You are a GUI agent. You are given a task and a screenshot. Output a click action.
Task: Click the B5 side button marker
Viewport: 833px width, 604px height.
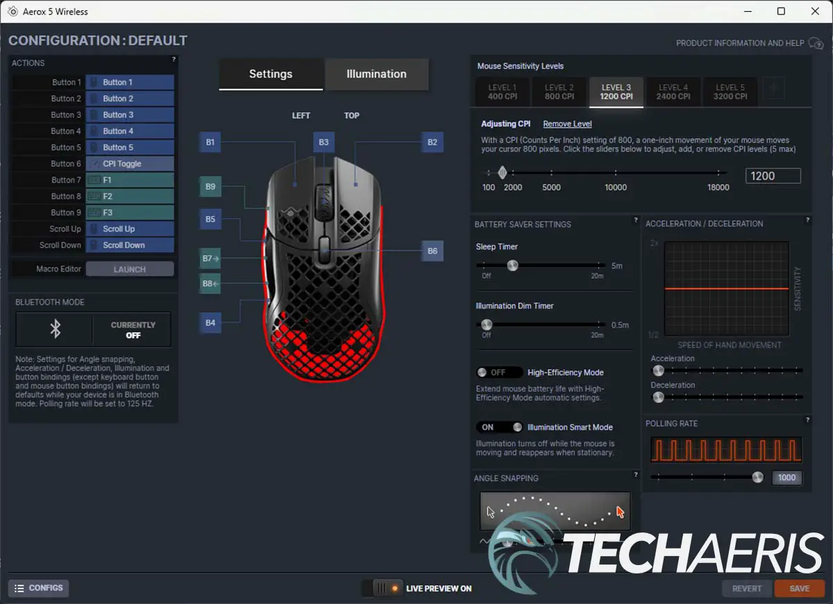click(x=210, y=219)
